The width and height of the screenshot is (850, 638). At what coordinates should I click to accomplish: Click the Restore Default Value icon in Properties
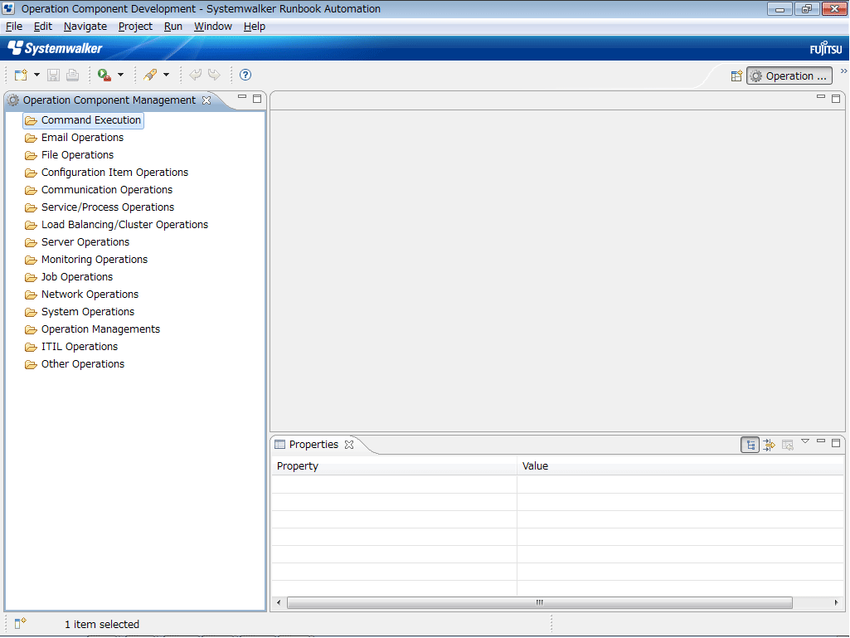(x=788, y=446)
